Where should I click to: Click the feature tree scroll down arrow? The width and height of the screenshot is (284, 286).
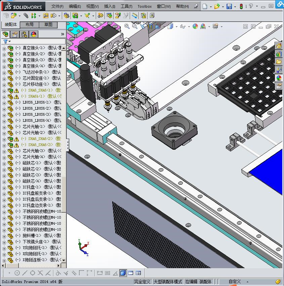[64, 260]
